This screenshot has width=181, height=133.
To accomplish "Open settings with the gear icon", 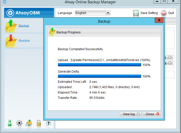I will tap(19, 123).
